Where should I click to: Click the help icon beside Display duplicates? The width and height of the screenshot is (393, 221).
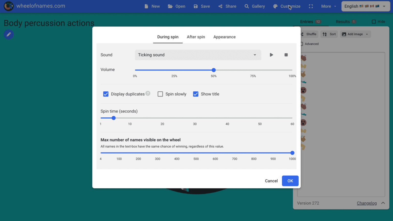pyautogui.click(x=148, y=93)
